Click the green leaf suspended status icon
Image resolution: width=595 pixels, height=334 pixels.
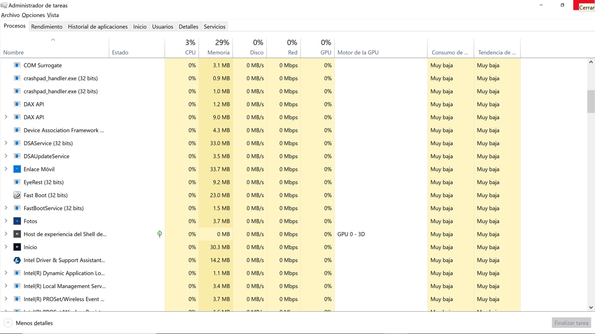(x=160, y=234)
